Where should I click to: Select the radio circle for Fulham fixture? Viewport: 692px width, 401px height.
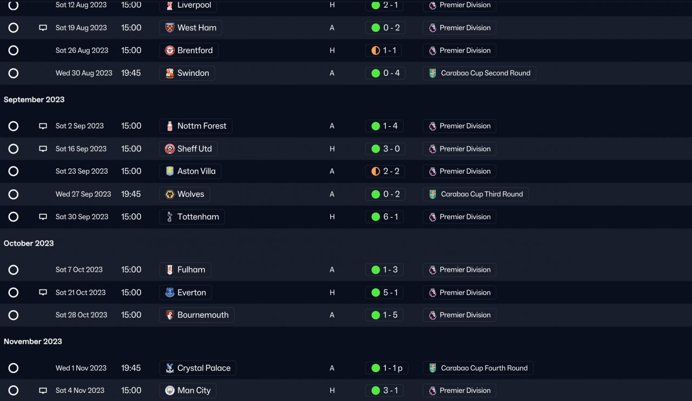14,269
